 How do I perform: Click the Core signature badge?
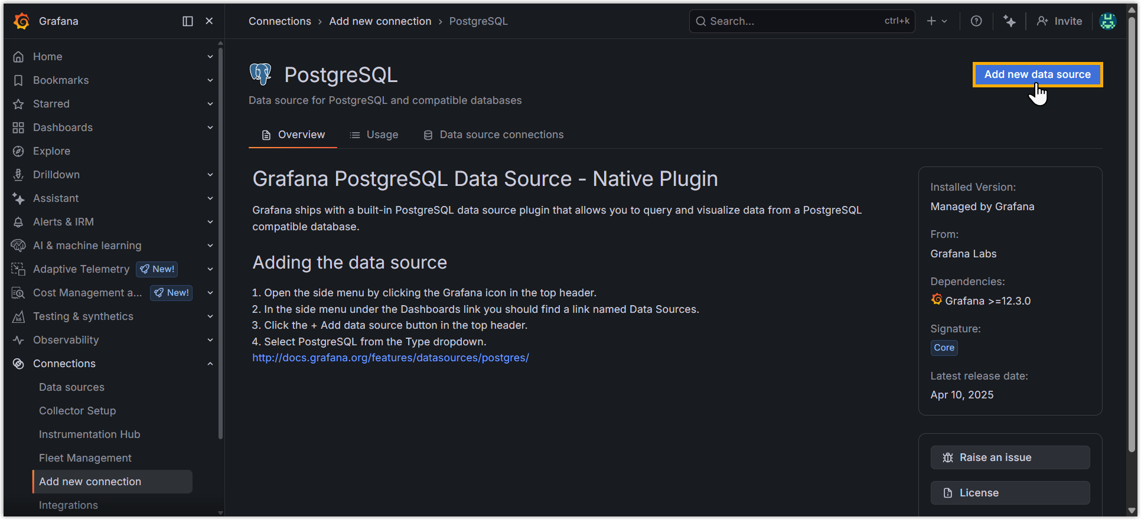[944, 348]
